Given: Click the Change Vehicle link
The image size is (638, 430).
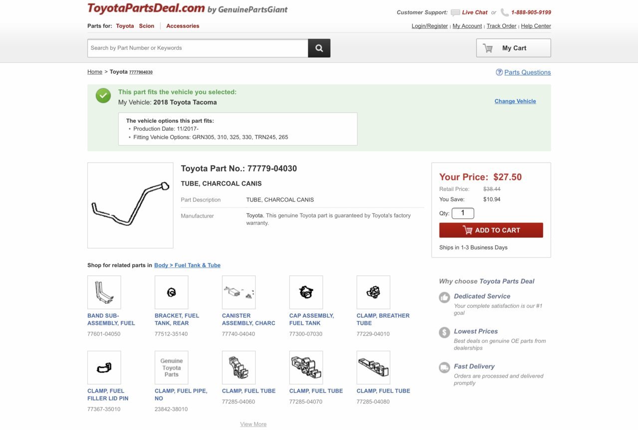Looking at the screenshot, I should (x=515, y=101).
